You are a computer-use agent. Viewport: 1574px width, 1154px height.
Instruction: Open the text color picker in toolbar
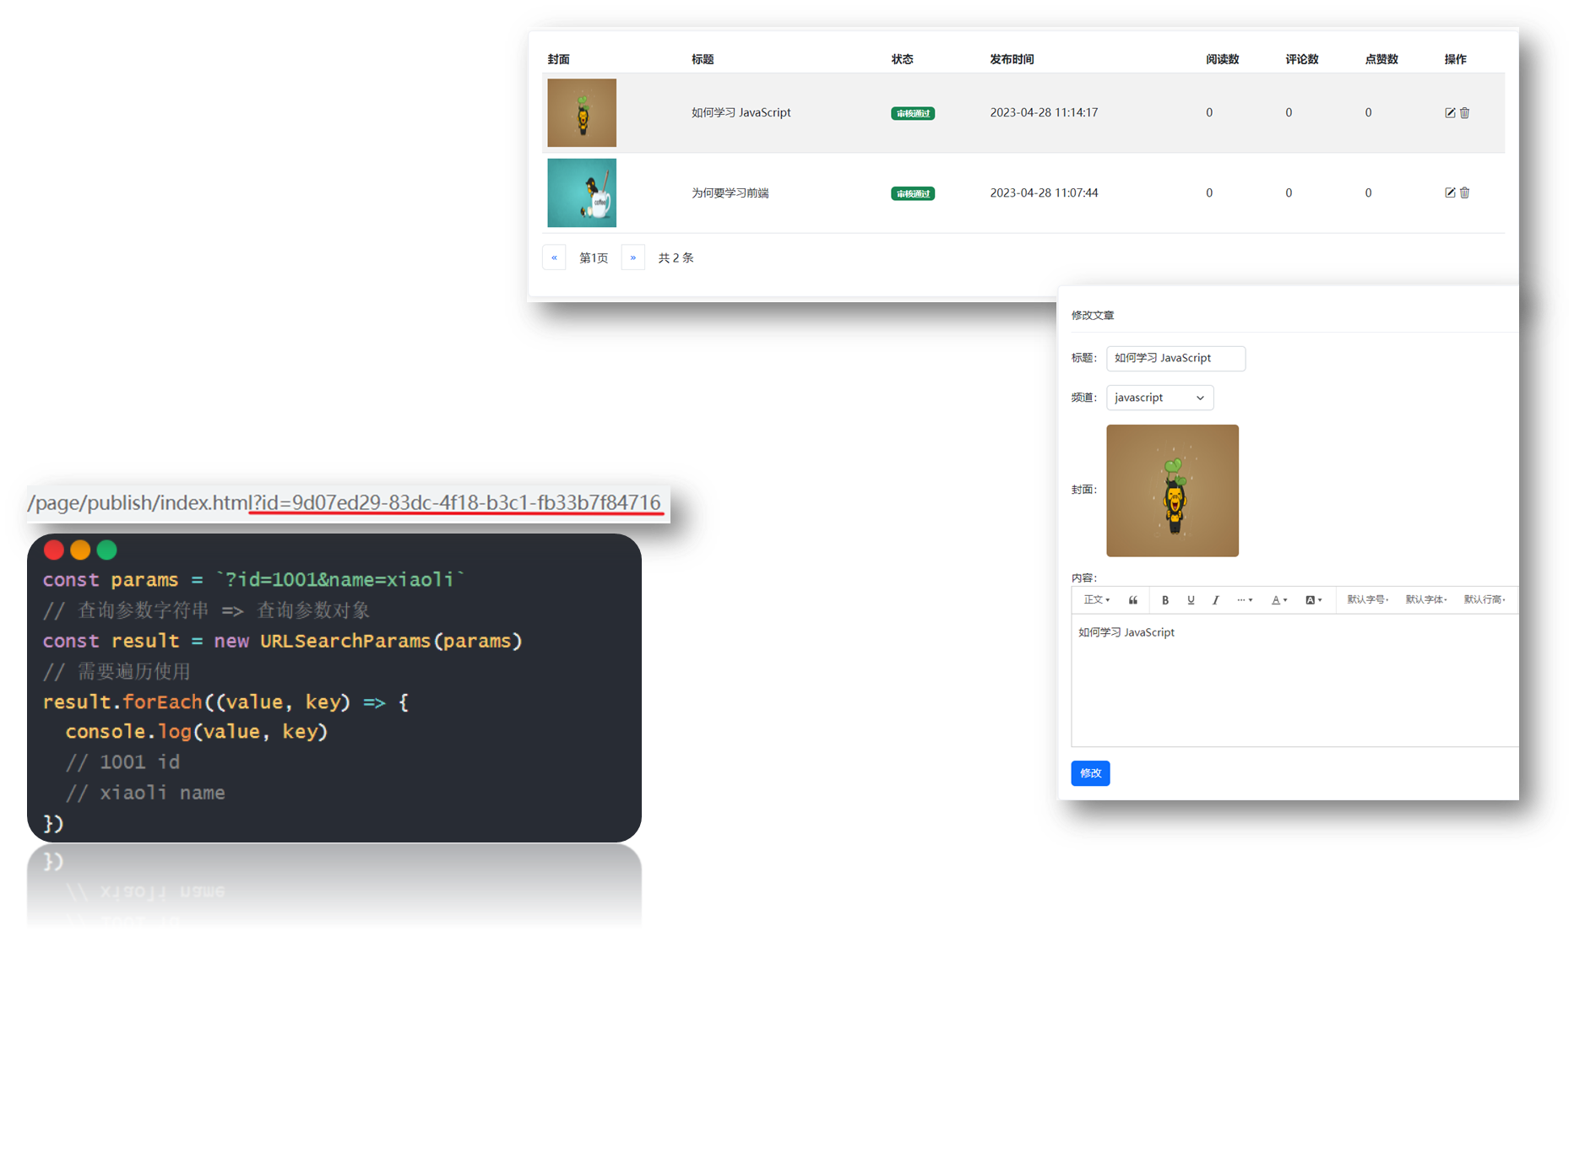(1279, 600)
